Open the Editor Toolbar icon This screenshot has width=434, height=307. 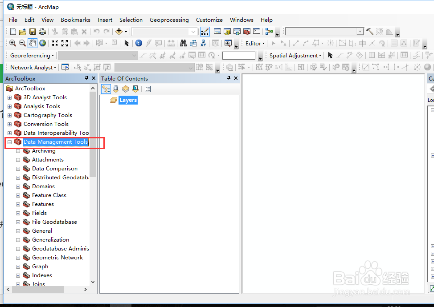(x=205, y=32)
